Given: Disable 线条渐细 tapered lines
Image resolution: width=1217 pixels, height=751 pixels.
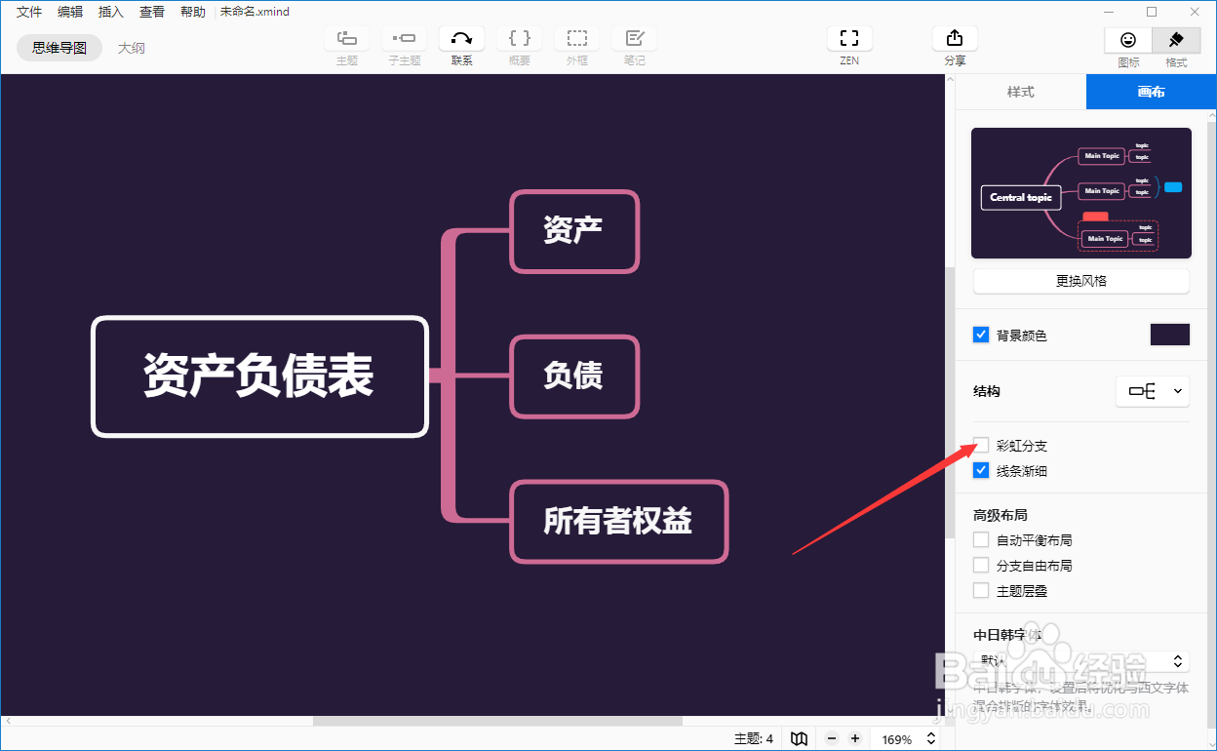Looking at the screenshot, I should [x=981, y=470].
